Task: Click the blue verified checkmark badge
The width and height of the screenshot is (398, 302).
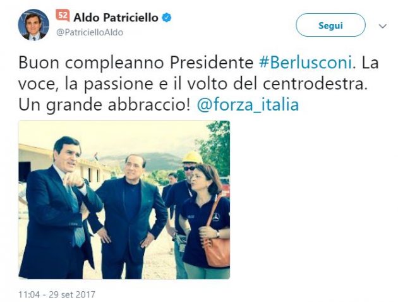Action: 167,18
